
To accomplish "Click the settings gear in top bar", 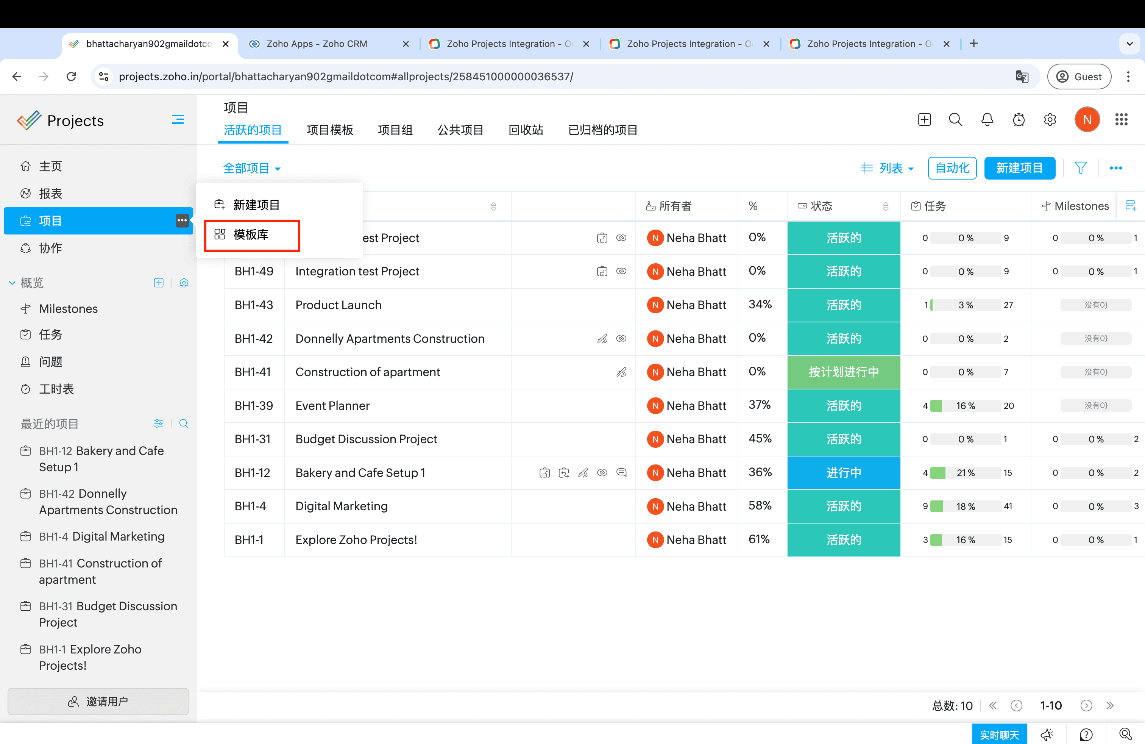I will click(1050, 120).
